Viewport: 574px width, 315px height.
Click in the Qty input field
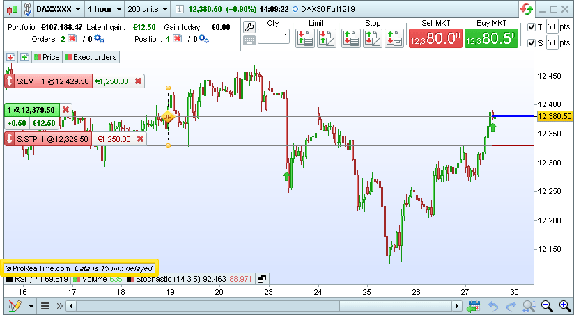click(274, 37)
